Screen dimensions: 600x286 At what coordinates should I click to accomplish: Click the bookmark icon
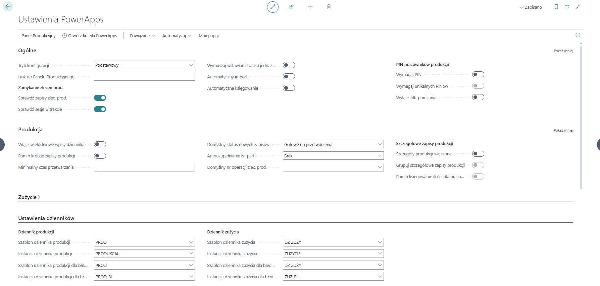coord(556,7)
